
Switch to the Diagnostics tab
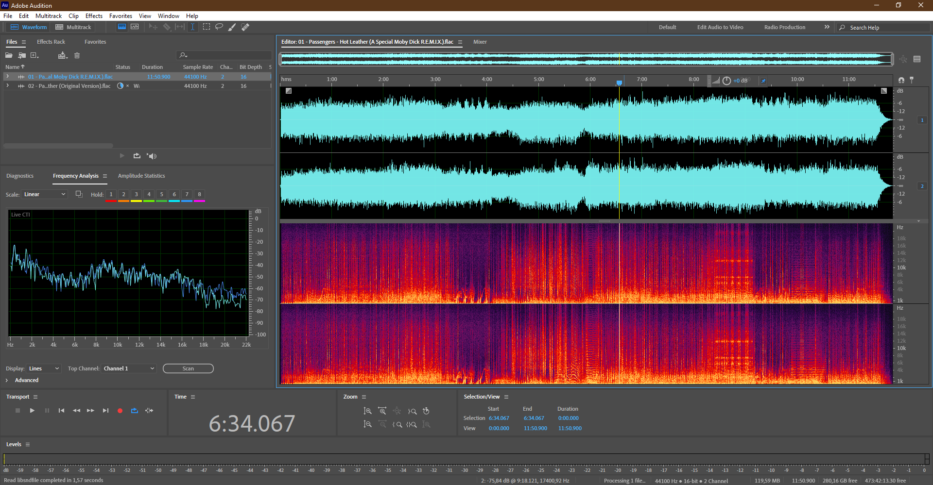pyautogui.click(x=20, y=176)
